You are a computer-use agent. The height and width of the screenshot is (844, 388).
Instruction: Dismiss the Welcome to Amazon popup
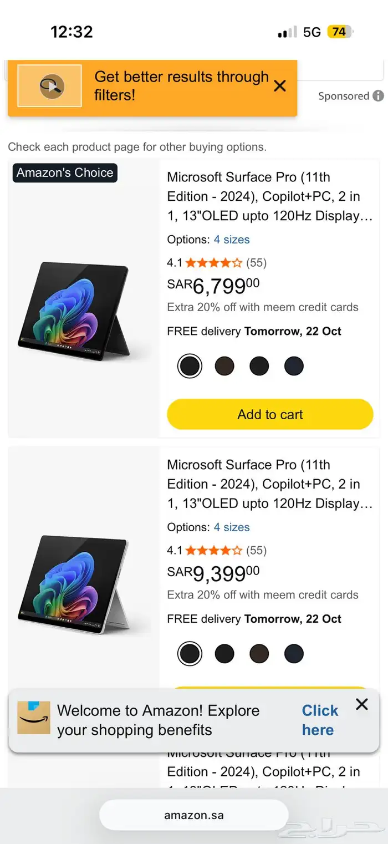(362, 704)
